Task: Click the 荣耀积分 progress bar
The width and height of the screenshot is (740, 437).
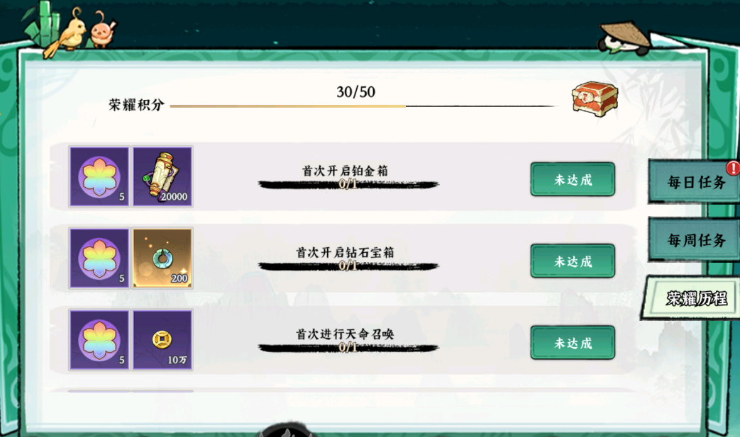Action: pyautogui.click(x=363, y=106)
